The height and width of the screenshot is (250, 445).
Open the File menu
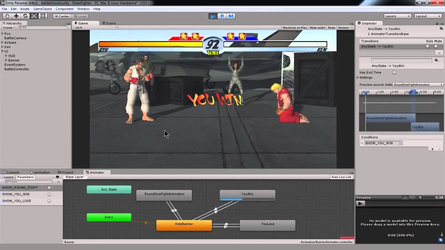4,9
